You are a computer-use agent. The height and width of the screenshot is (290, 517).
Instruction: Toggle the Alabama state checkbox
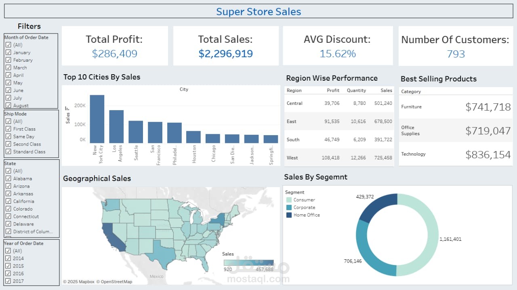tap(9, 178)
